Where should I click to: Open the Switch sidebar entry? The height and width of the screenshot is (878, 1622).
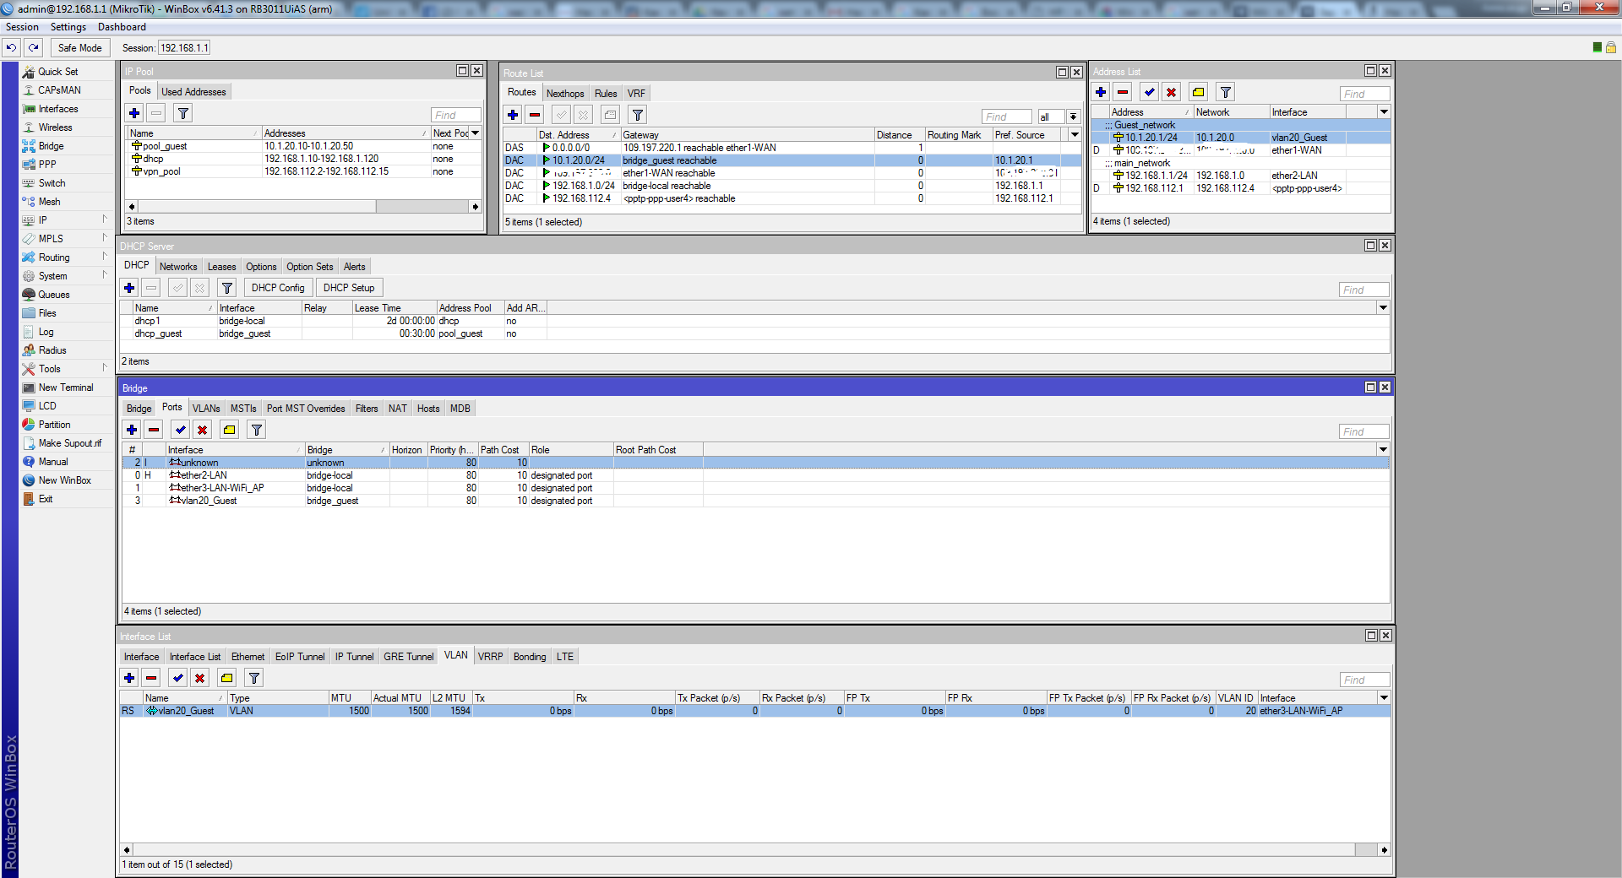coord(52,183)
